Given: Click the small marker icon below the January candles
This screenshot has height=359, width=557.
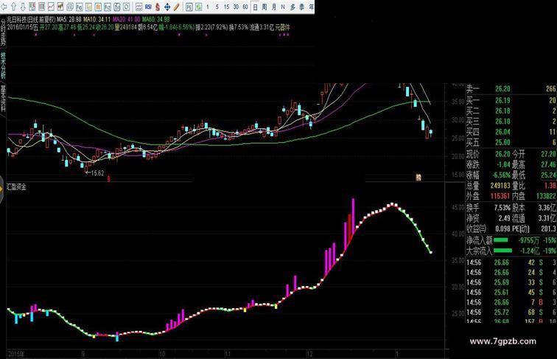Looking at the screenshot, I should (418, 177).
